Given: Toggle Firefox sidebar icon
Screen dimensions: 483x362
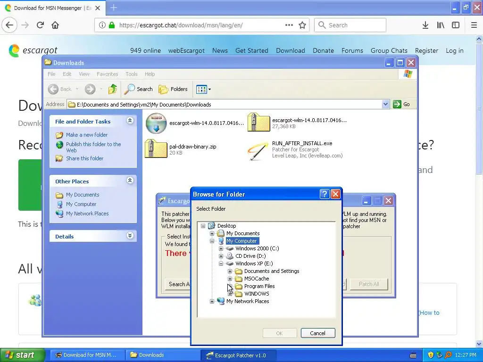Looking at the screenshot, I should click(456, 25).
